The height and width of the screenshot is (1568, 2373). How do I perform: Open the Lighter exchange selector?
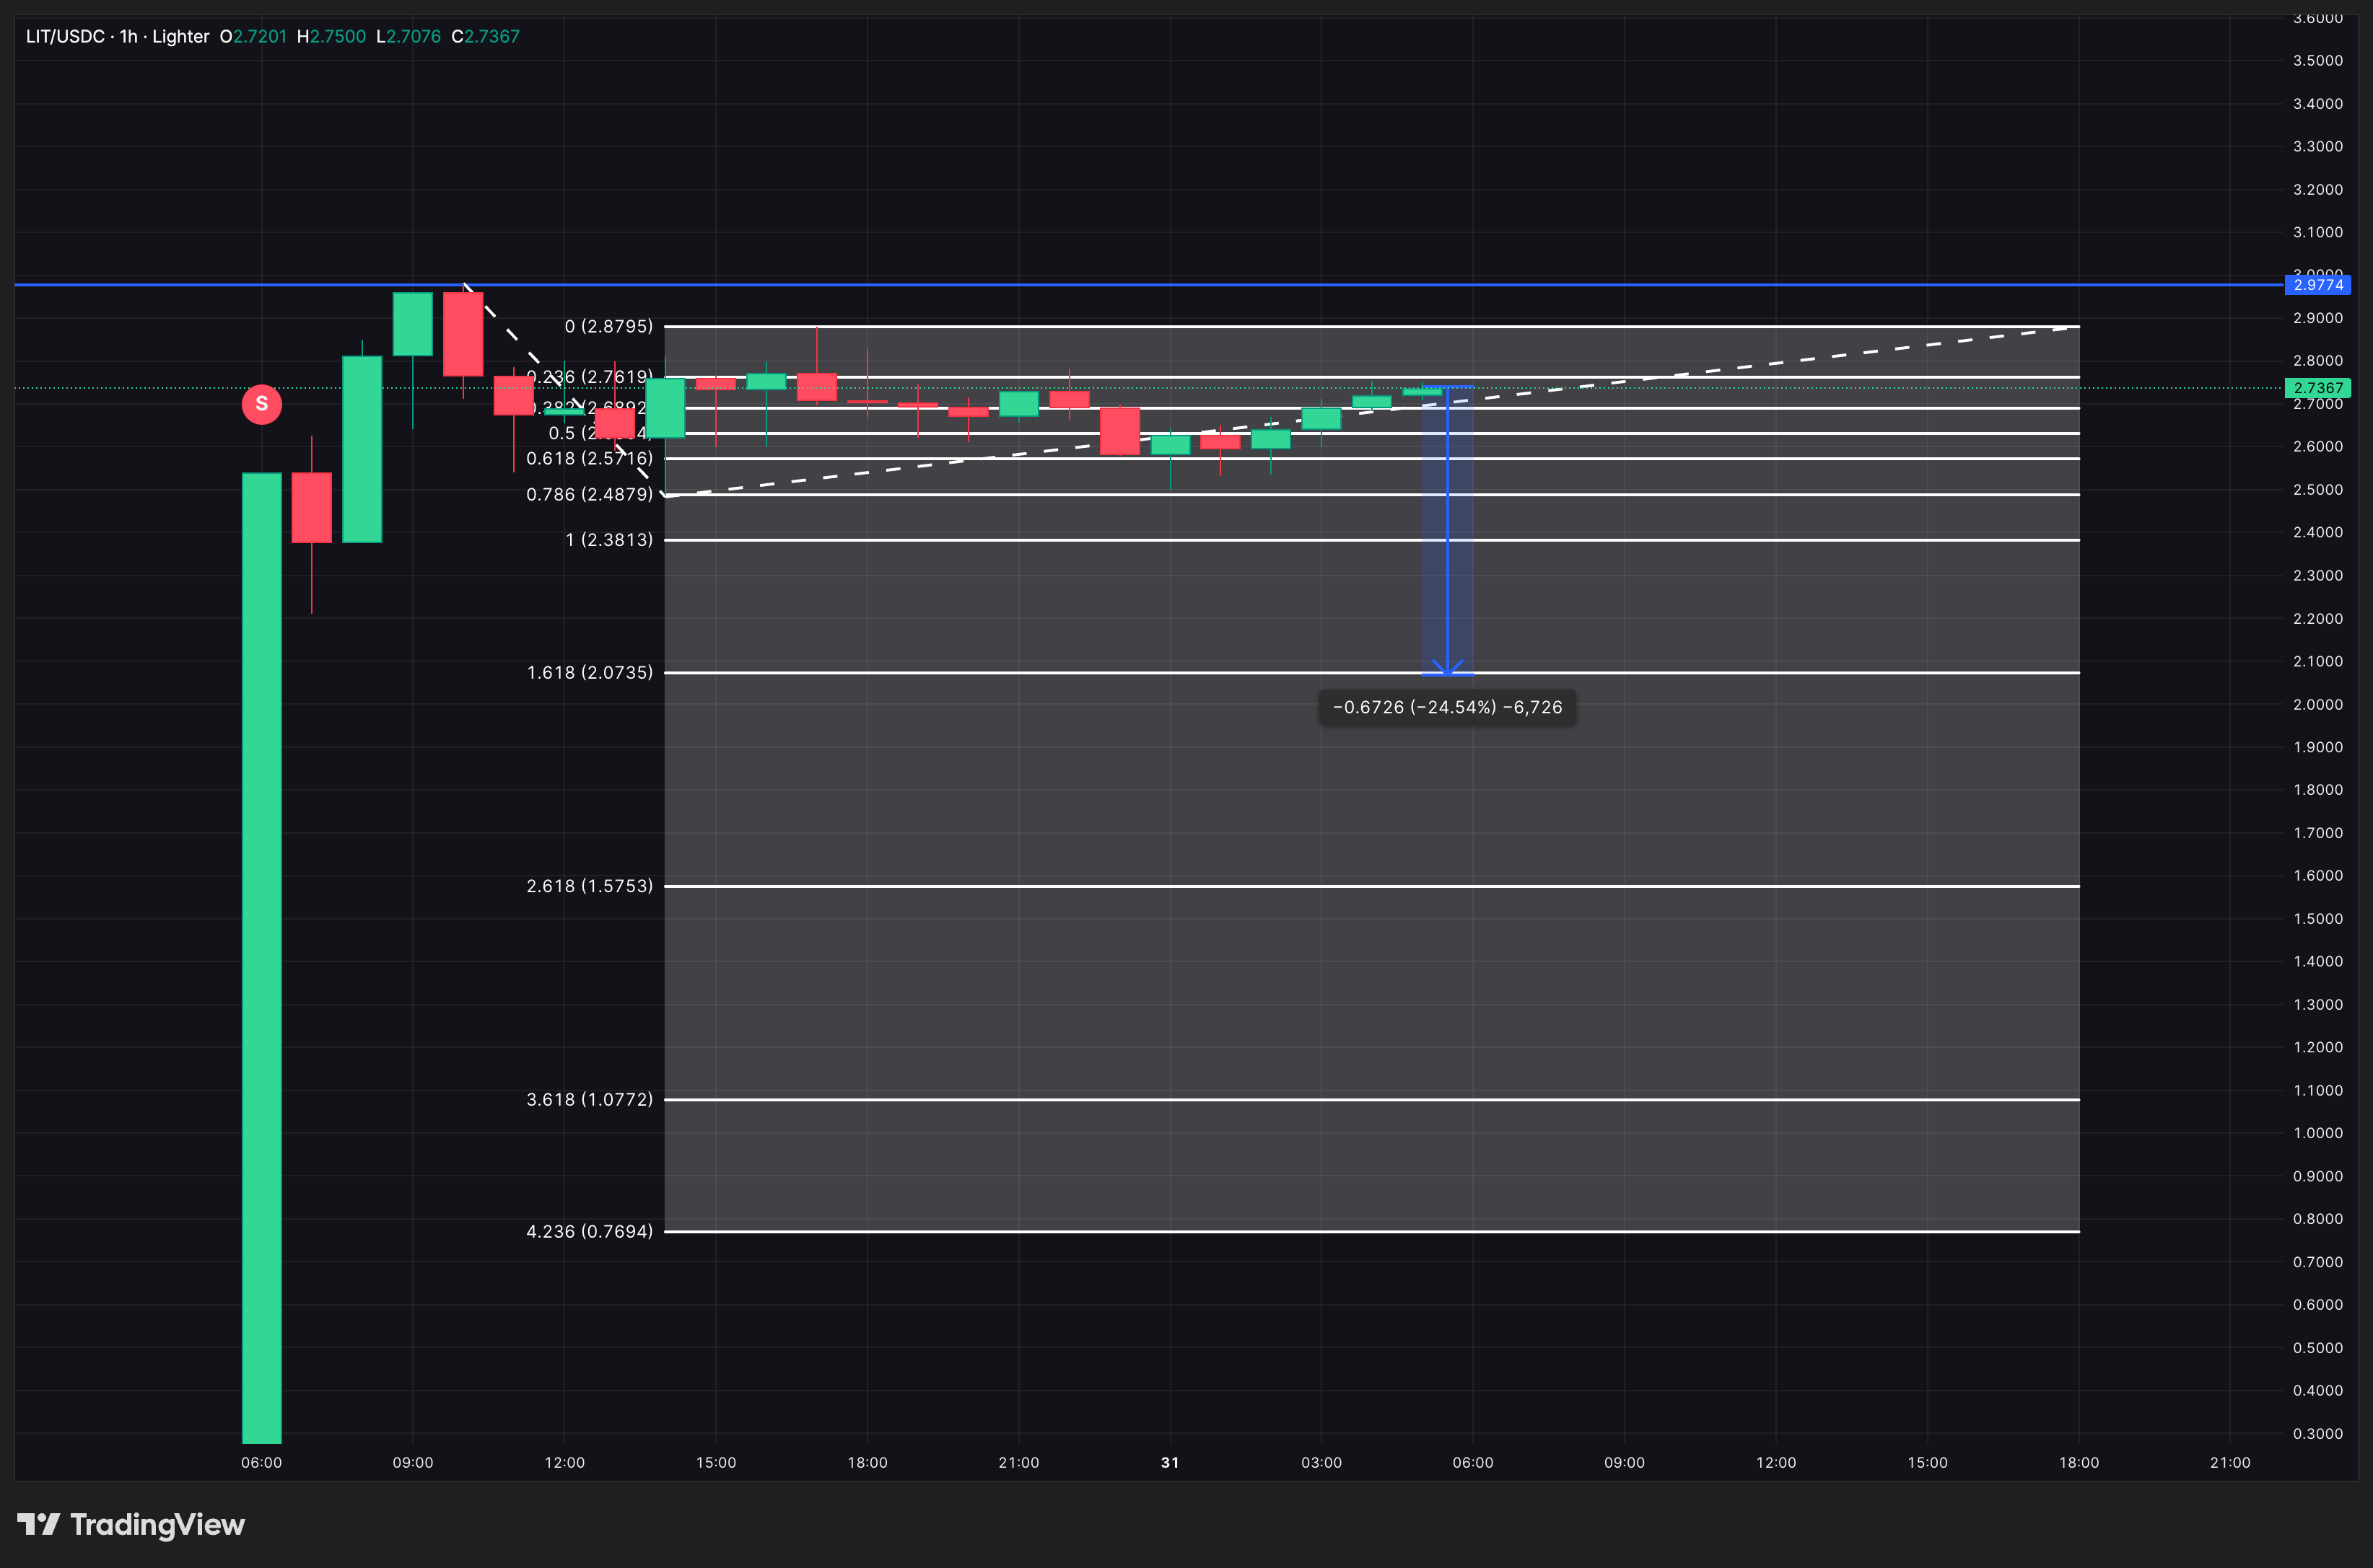tap(180, 36)
